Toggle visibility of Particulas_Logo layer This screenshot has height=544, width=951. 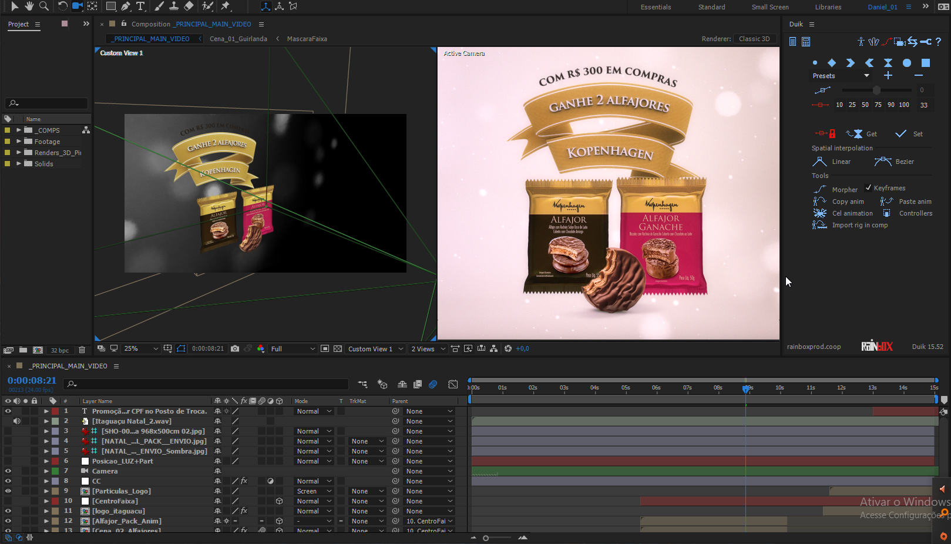tap(8, 491)
